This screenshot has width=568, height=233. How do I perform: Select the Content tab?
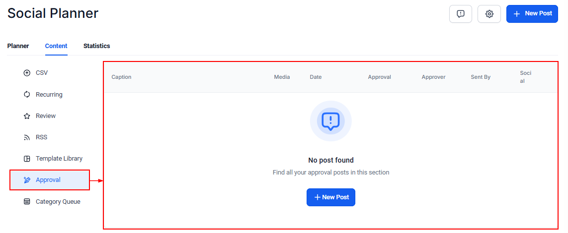(56, 46)
